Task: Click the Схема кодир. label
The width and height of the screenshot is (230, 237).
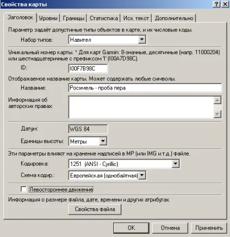Action: click(x=37, y=175)
